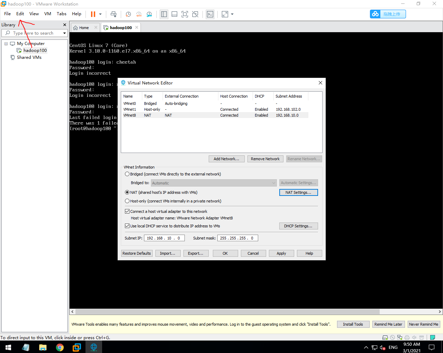
Task: Send Ctrl+Alt+Del to the virtual machine
Action: (x=114, y=14)
